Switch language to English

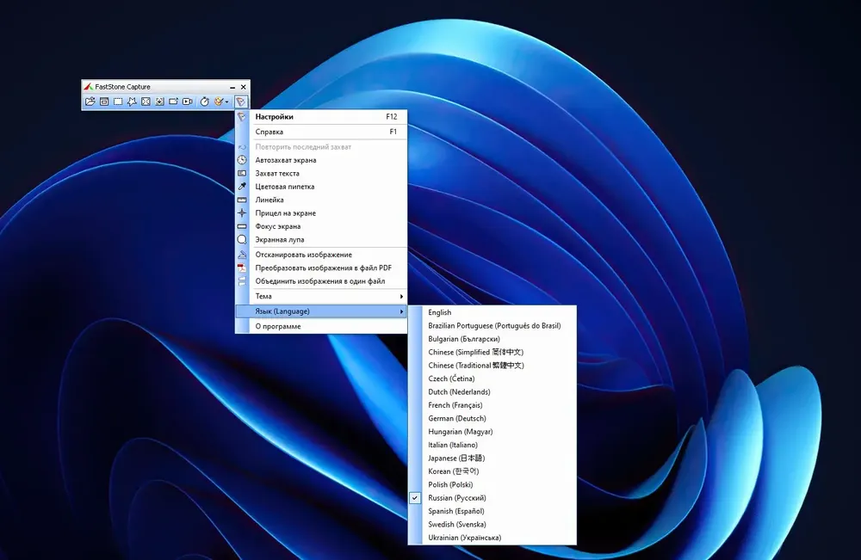tap(492, 312)
